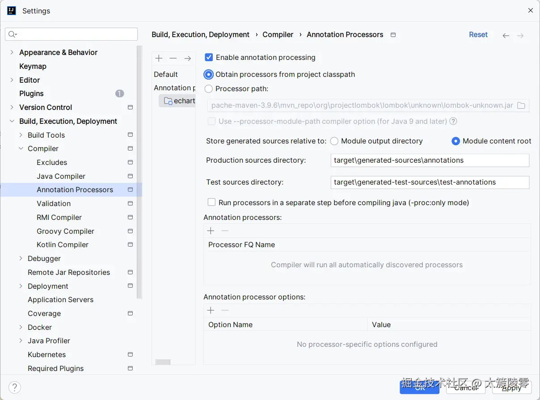Click the Production sources directory field
Viewport: 540px width, 400px height.
click(430, 160)
